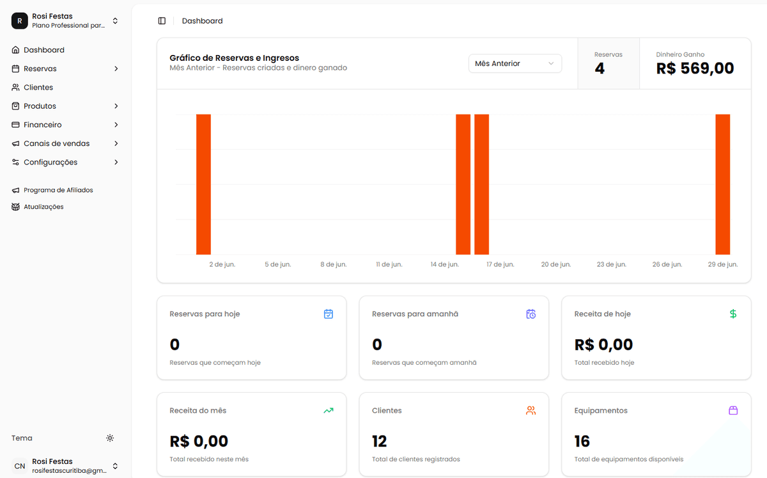Select the Clientes people icon

(15, 87)
